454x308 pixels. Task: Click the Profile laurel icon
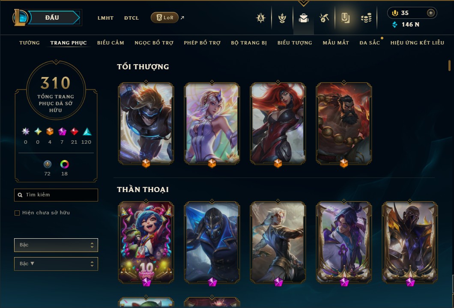pos(282,18)
